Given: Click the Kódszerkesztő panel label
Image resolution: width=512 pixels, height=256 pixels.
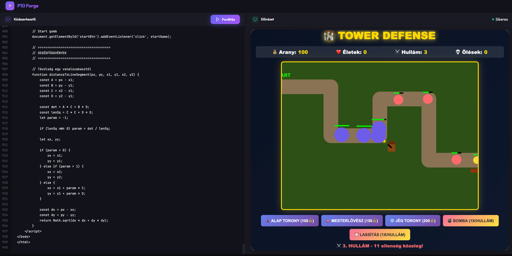Looking at the screenshot, I should click(25, 20).
